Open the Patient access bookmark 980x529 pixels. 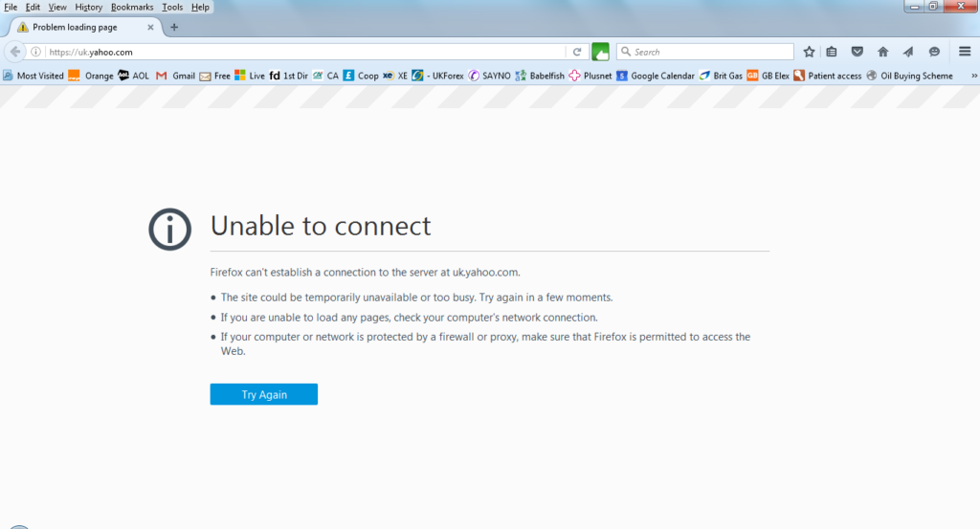pyautogui.click(x=828, y=76)
